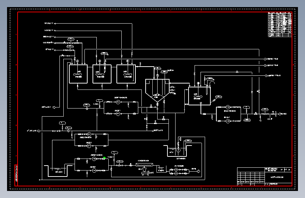Select the motor symbol atop the right agitated tank

tap(198, 83)
